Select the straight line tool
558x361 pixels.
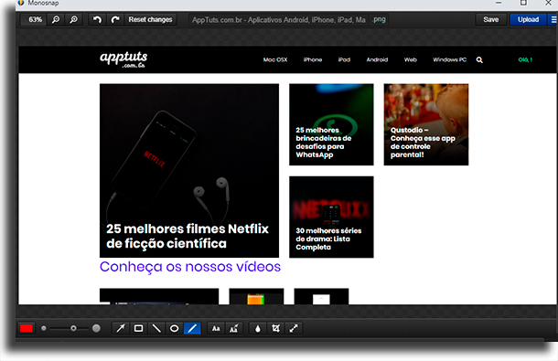click(156, 328)
